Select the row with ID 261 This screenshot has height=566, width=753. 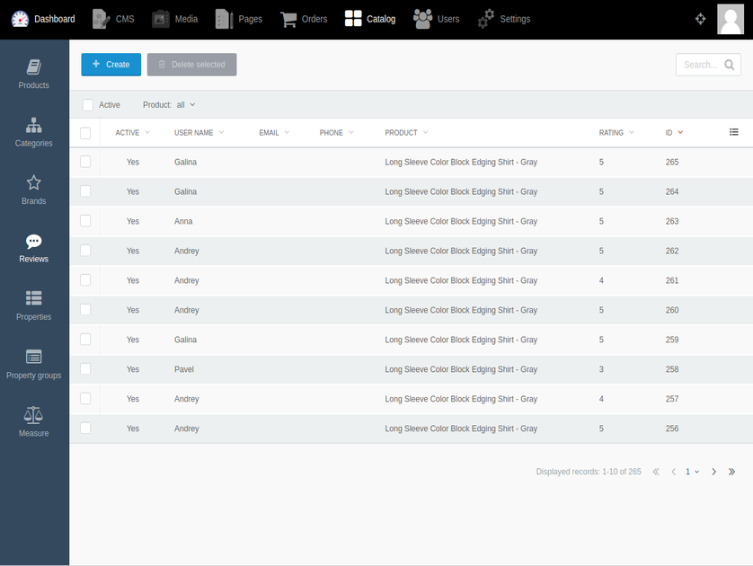85,280
